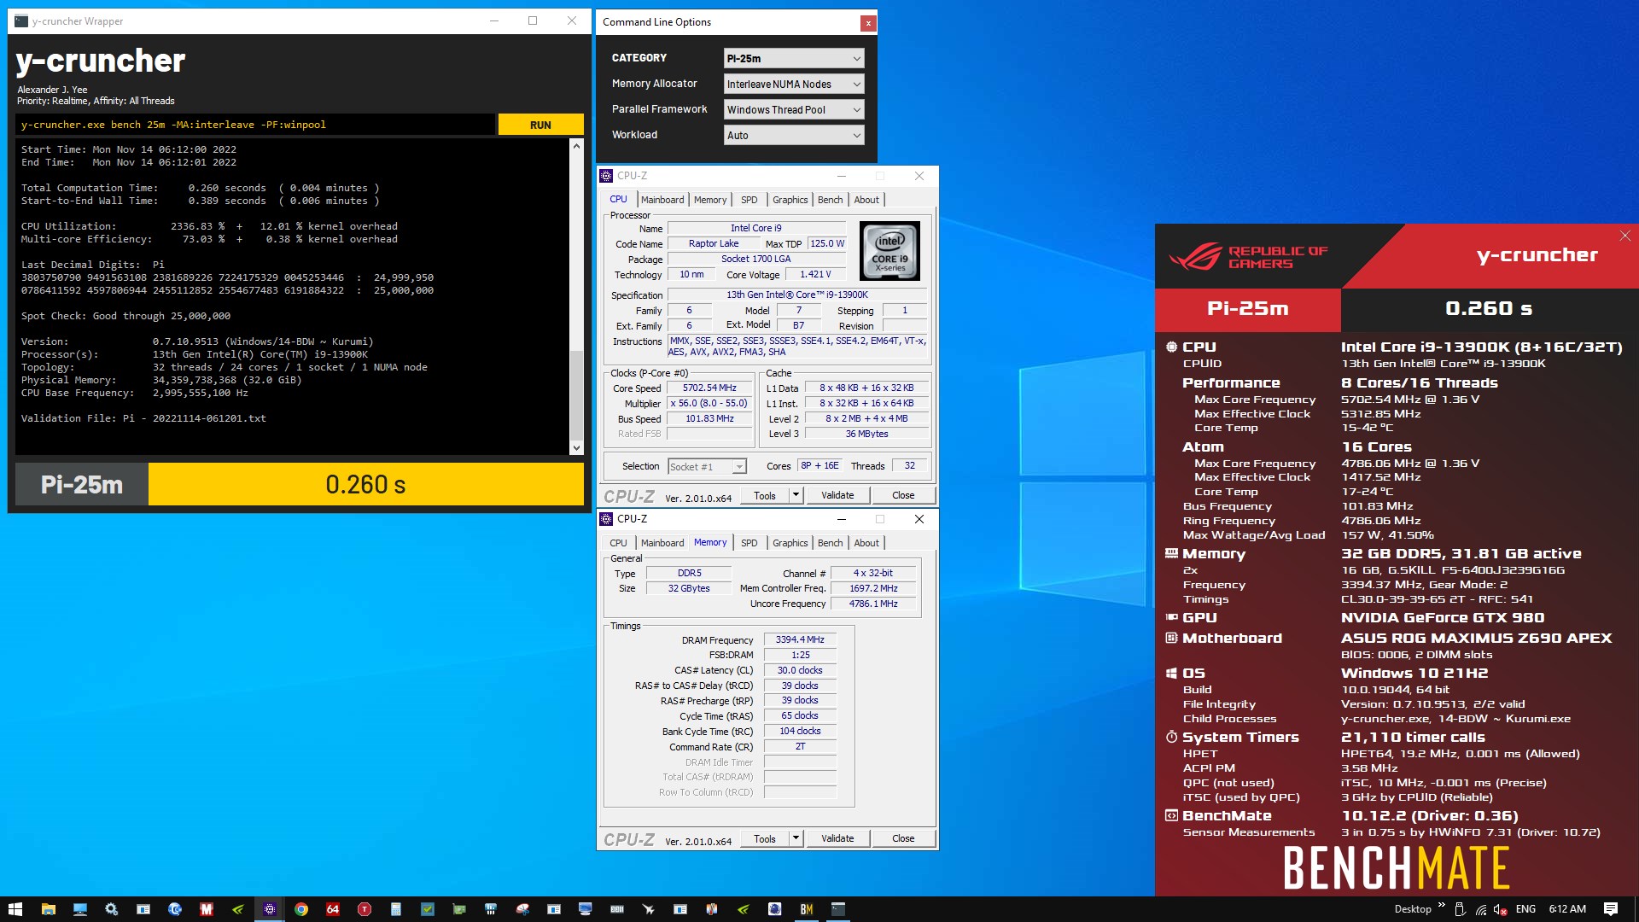The image size is (1639, 922).
Task: Switch to Memory tab in upper CPU-Z
Action: [710, 200]
